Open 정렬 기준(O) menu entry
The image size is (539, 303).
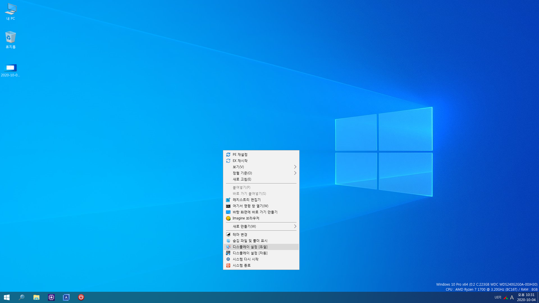[261, 173]
